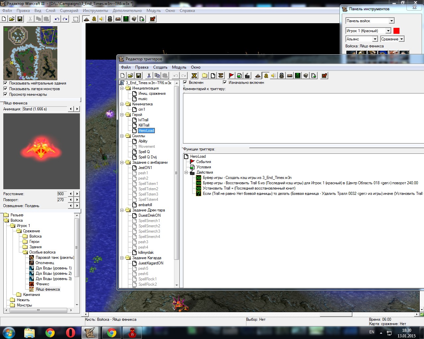The height and width of the screenshot is (339, 424).
Task: Open Sound Editor icon in Trigger Editor toolbar
Action: point(274,76)
